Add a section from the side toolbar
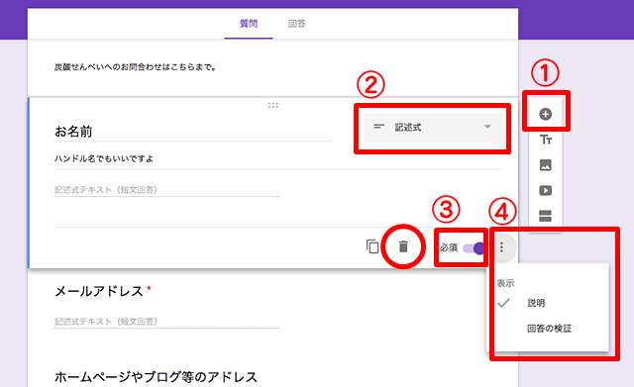The image size is (634, 387). pyautogui.click(x=546, y=216)
